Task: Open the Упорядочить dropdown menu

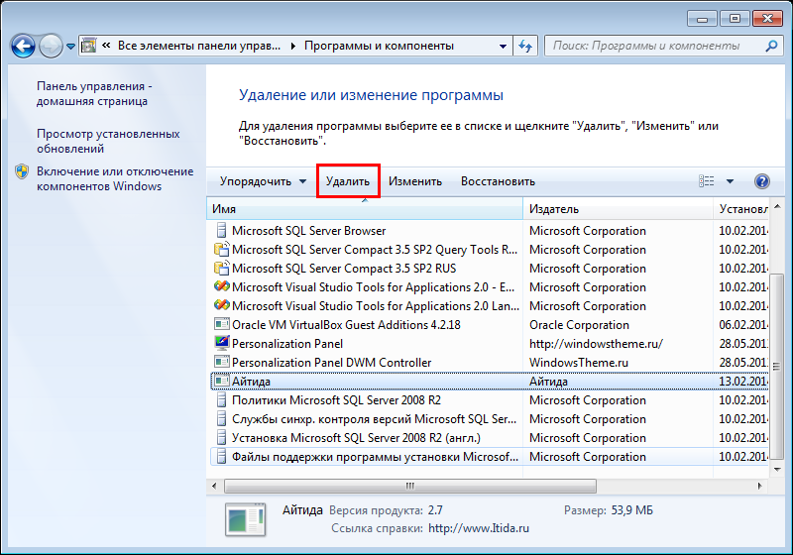Action: pyautogui.click(x=263, y=181)
